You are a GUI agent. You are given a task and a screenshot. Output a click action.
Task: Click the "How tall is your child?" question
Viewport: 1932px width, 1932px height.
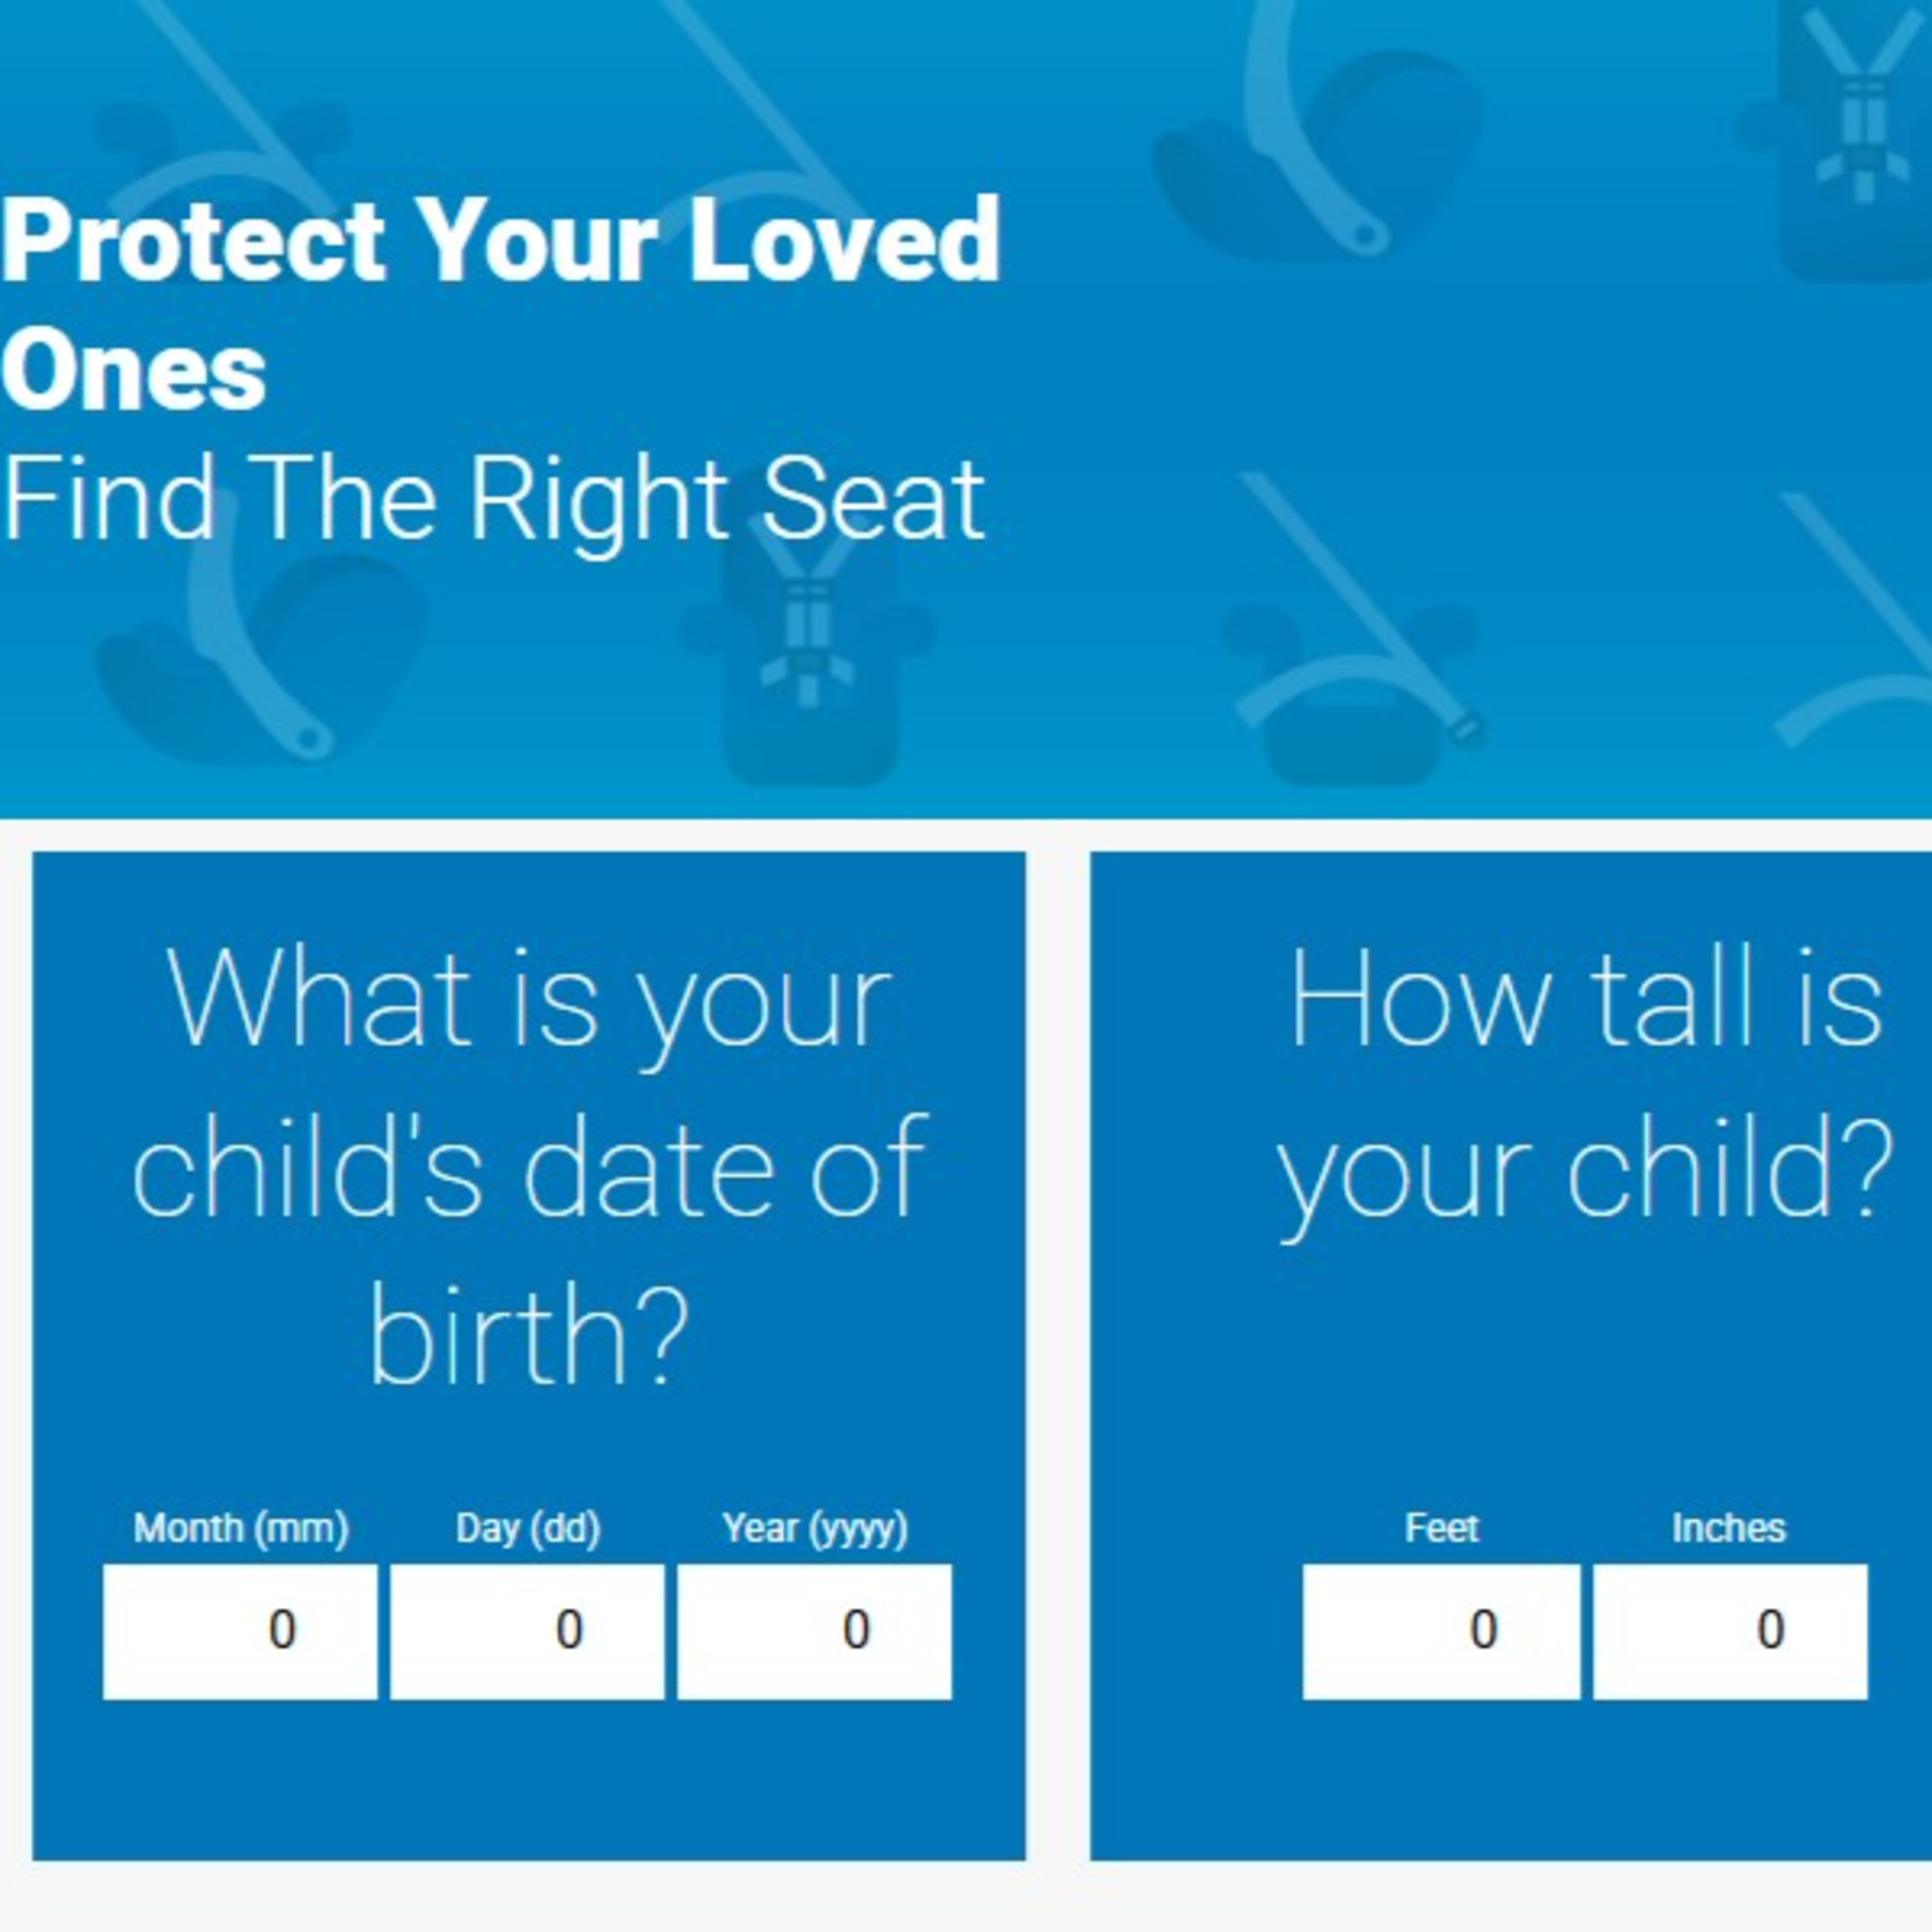click(1584, 1085)
